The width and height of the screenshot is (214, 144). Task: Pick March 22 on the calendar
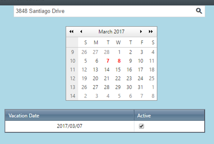pyautogui.click(x=118, y=78)
